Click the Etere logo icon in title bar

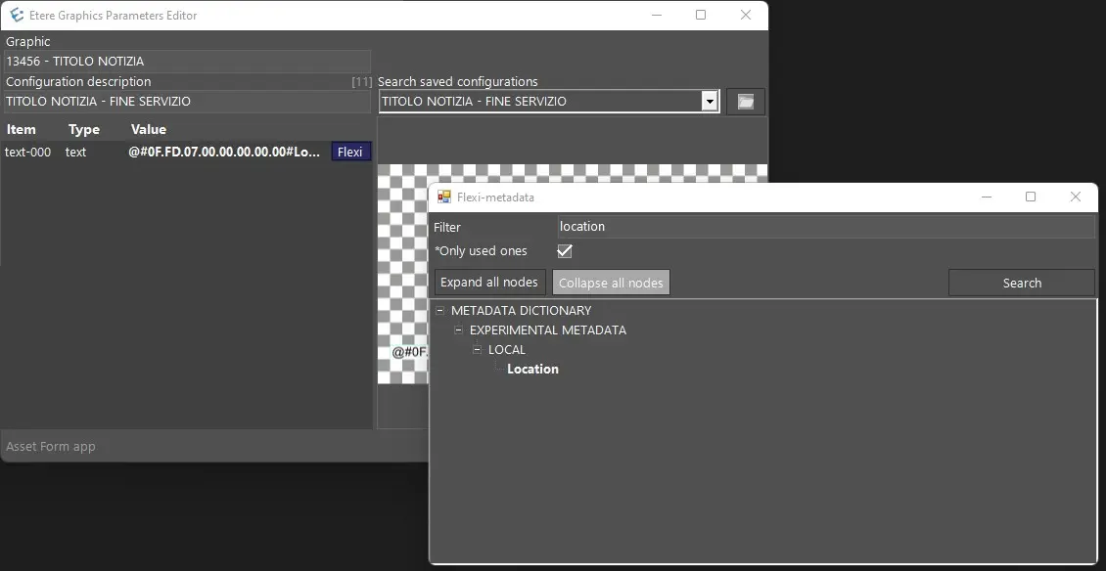tap(17, 16)
